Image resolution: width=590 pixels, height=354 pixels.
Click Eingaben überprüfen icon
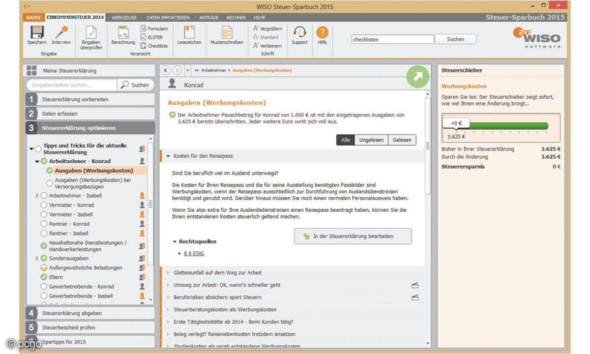pyautogui.click(x=91, y=33)
